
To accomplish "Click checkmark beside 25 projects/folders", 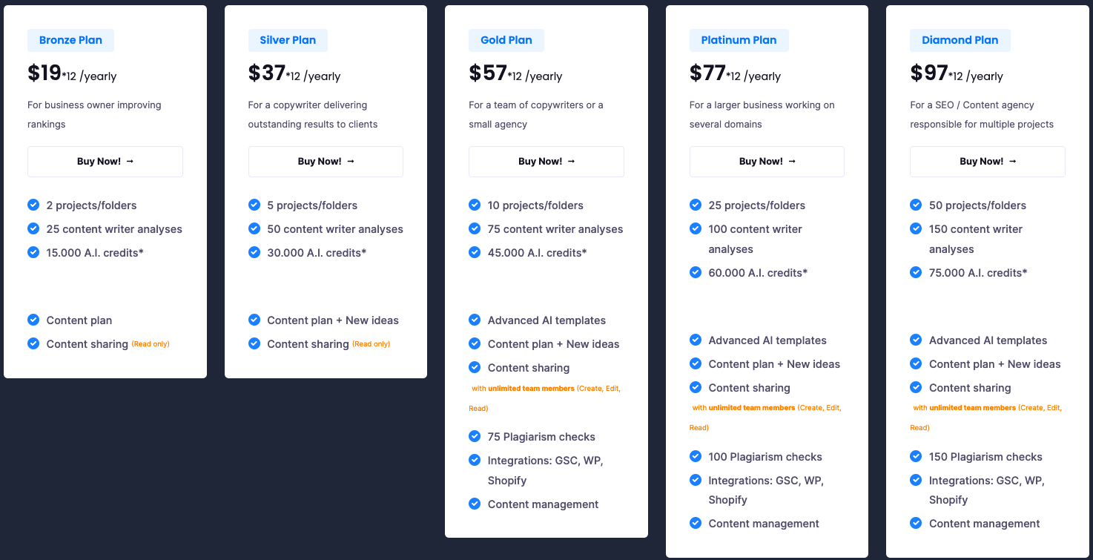I will coord(696,205).
